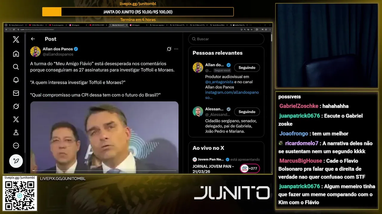
Task: Click Grok icon on Allan's post
Action: (x=169, y=49)
